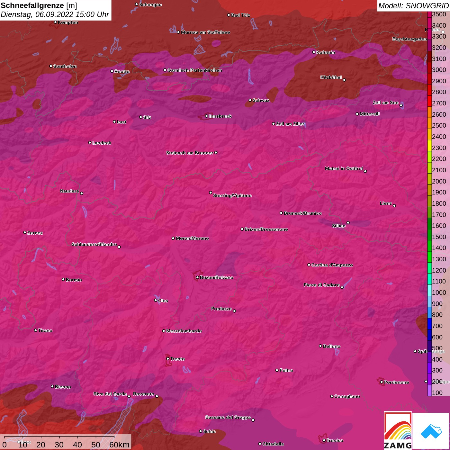Image resolution: width=450 pixels, height=450 pixels.
Task: Click the Modell: SNOWGRID label
Action: point(413,6)
